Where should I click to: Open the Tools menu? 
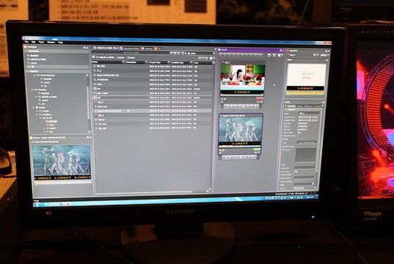point(41,43)
